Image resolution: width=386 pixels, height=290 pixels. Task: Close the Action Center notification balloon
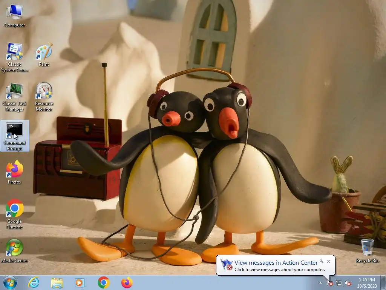coord(328,261)
